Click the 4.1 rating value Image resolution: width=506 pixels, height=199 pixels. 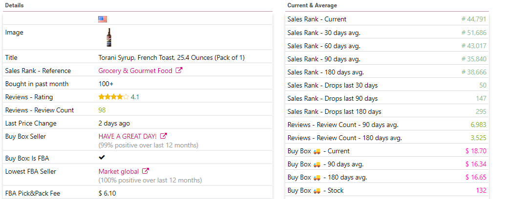tap(135, 97)
